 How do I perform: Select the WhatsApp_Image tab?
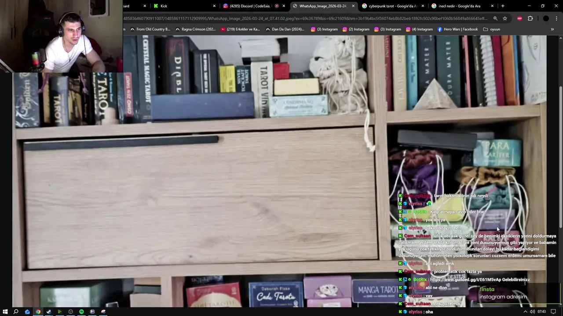[323, 6]
